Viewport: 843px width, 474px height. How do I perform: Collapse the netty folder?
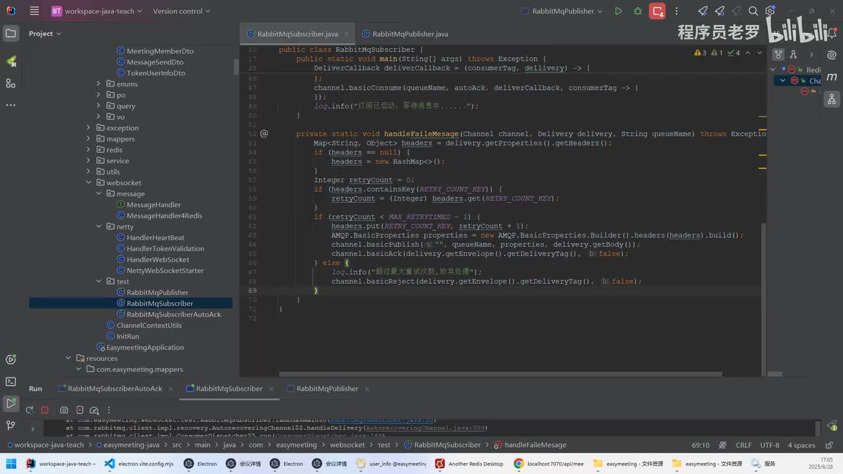[x=98, y=226]
